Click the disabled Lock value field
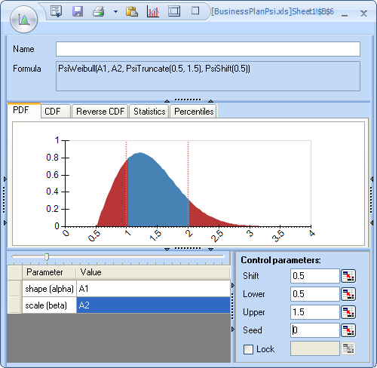Viewport: 377px width, 368px height. point(315,348)
